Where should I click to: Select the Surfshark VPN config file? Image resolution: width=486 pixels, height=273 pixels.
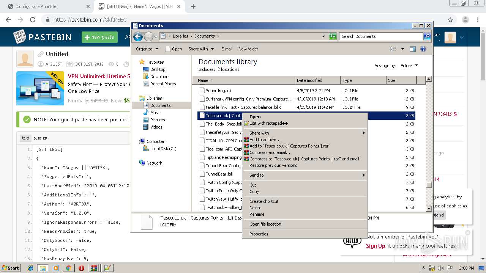click(307, 99)
